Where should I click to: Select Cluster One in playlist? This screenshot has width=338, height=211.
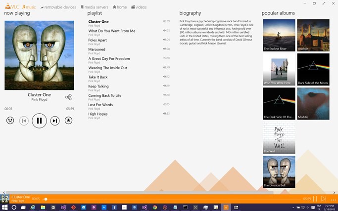[x=129, y=23]
